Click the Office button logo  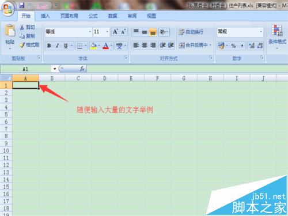point(7,9)
